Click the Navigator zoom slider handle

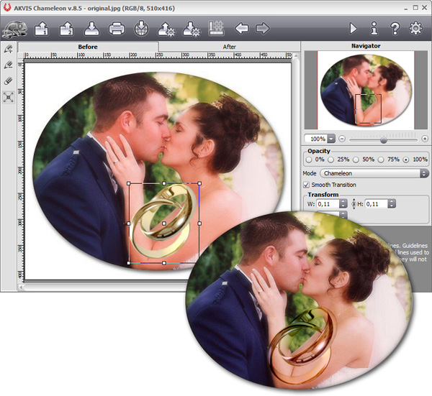(384, 138)
